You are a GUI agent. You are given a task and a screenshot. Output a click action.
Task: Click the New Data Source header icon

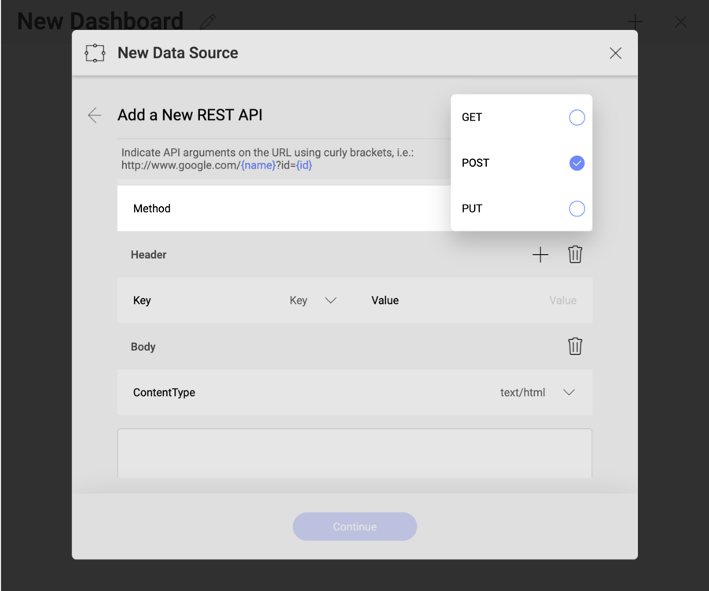pos(95,54)
